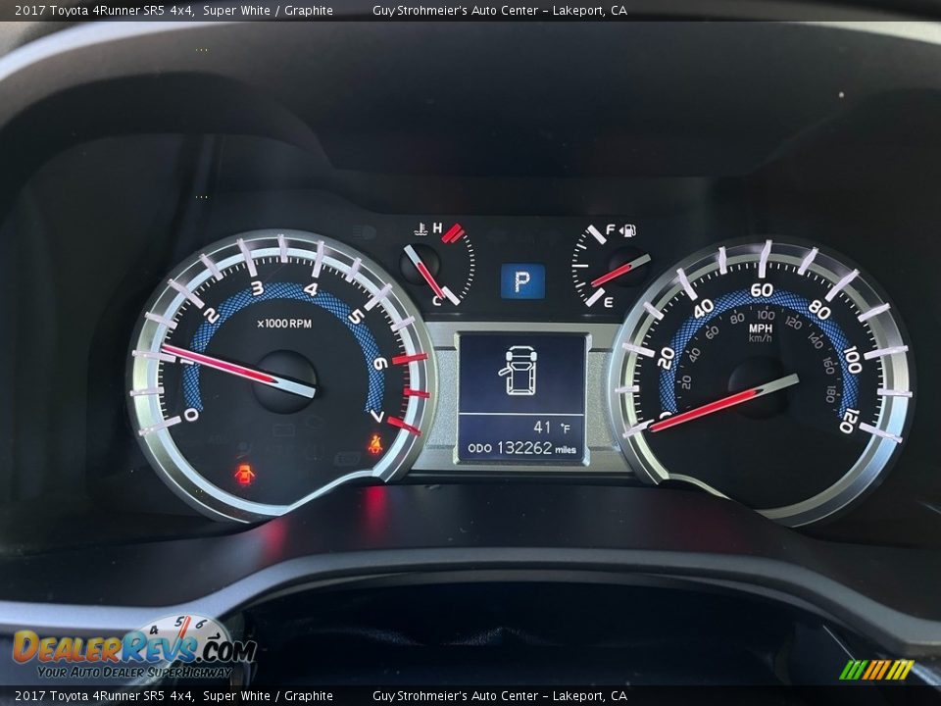Image resolution: width=941 pixels, height=706 pixels.
Task: Click the F mark on the fuel gauge
Action: point(611,229)
